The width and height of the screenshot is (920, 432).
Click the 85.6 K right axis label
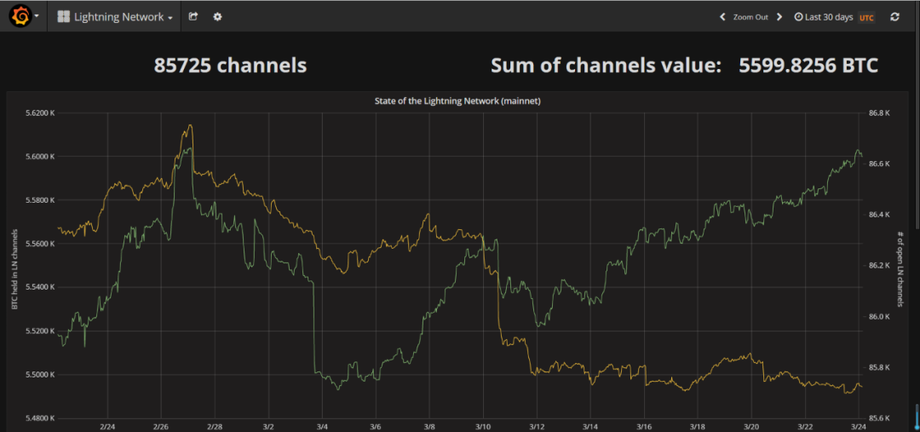879,418
